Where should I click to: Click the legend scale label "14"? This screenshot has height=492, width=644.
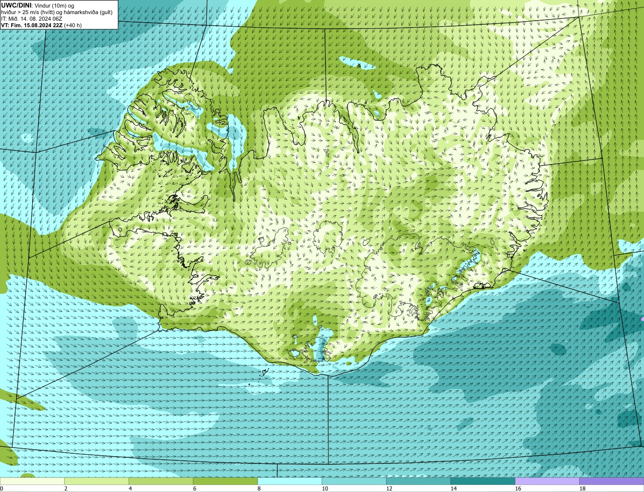454,488
